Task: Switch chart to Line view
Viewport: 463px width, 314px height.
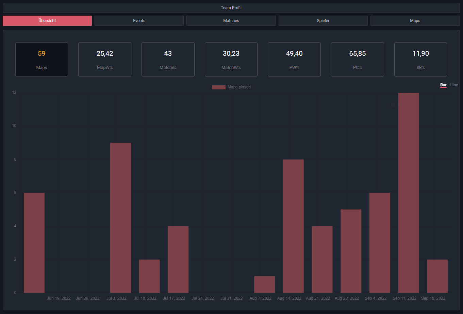Action: click(x=454, y=85)
